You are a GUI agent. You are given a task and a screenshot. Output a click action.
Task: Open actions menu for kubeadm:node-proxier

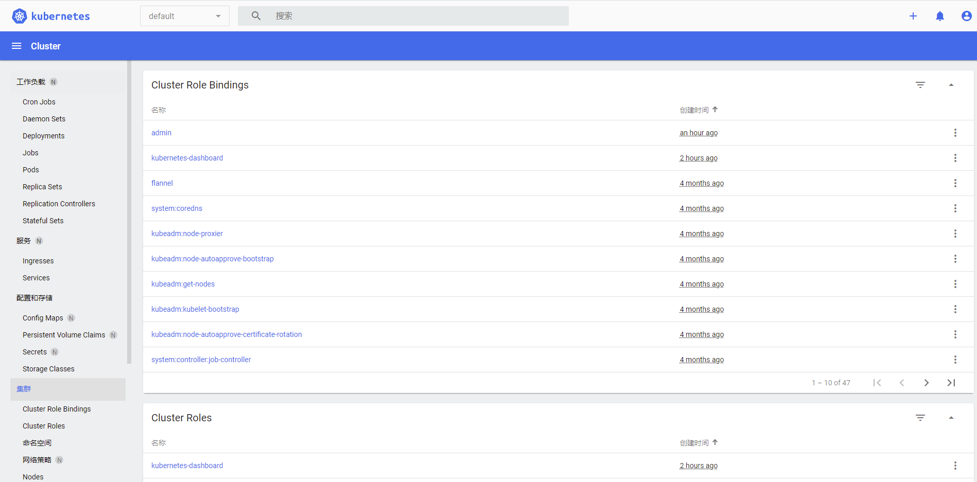[955, 234]
